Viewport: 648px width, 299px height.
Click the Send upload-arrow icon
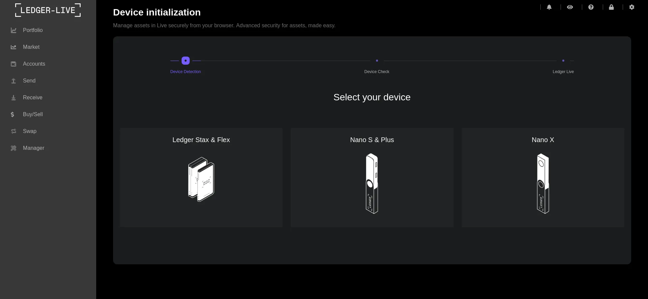[x=13, y=81]
